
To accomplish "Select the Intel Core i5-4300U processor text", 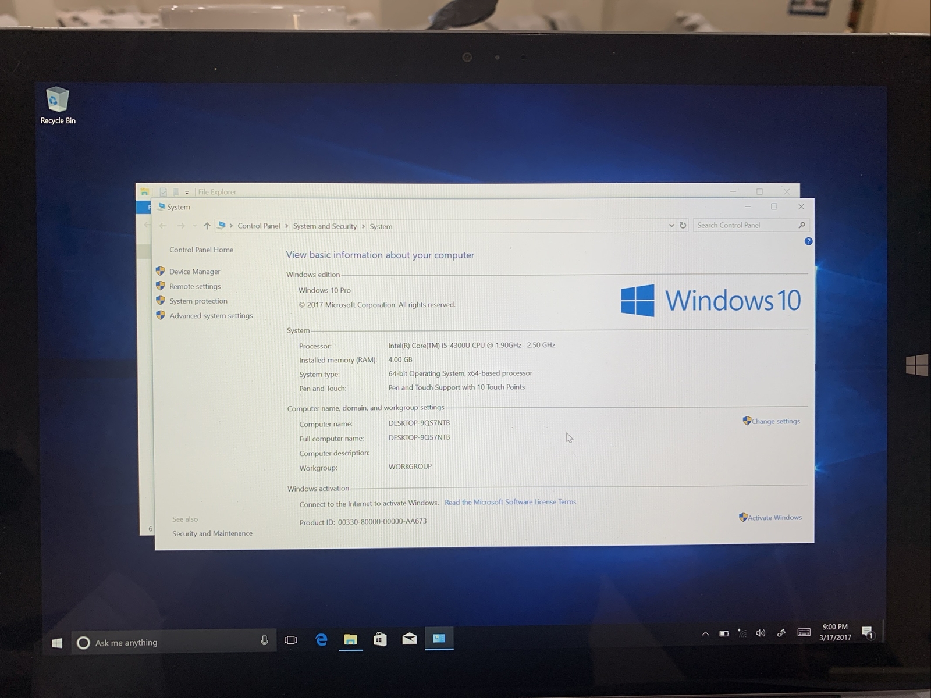I will click(472, 345).
